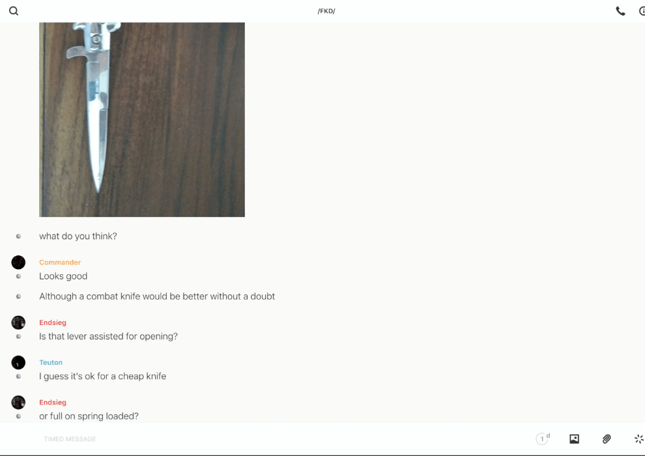Click timer dot beside 'what do you think?'
645x456 pixels.
[x=18, y=236]
